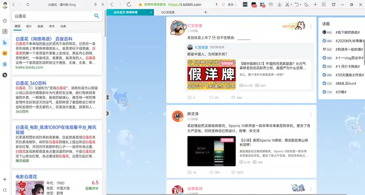Open the 假洋牌 video thumbnail
This screenshot has width=365, height=195.
pyautogui.click(x=211, y=74)
